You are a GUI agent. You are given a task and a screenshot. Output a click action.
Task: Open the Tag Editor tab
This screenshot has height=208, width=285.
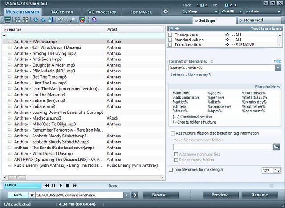(x=62, y=12)
